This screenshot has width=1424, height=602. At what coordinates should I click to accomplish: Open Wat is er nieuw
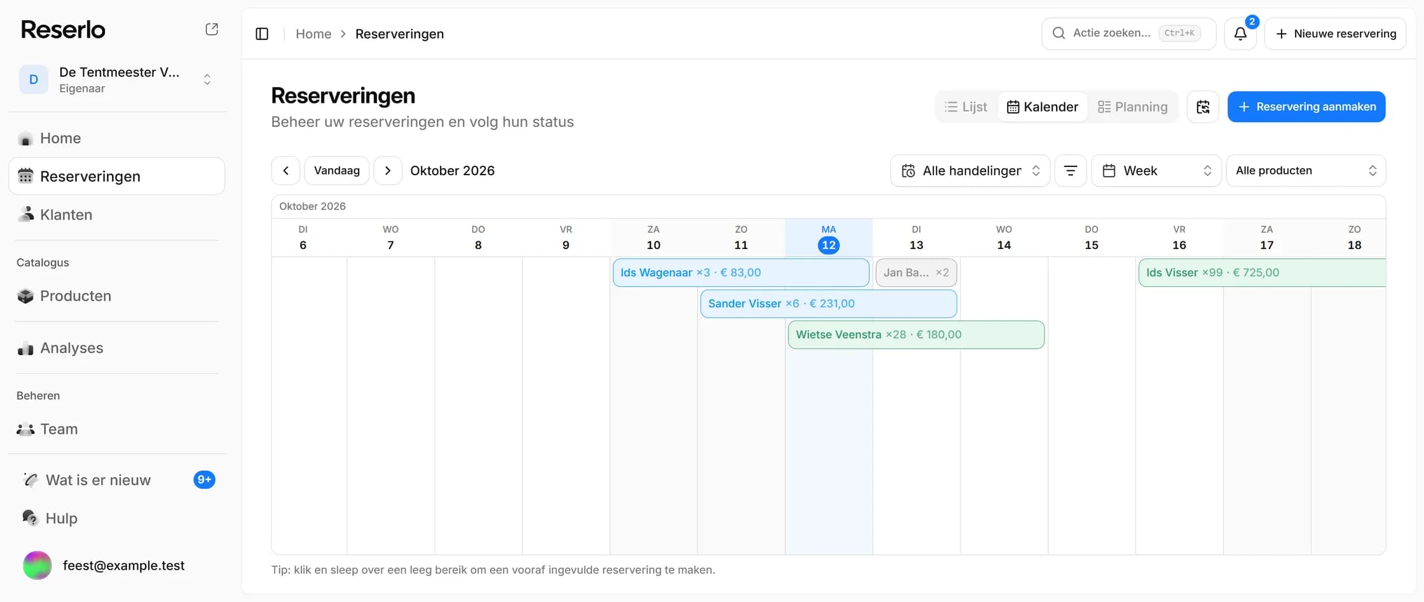[x=117, y=480]
